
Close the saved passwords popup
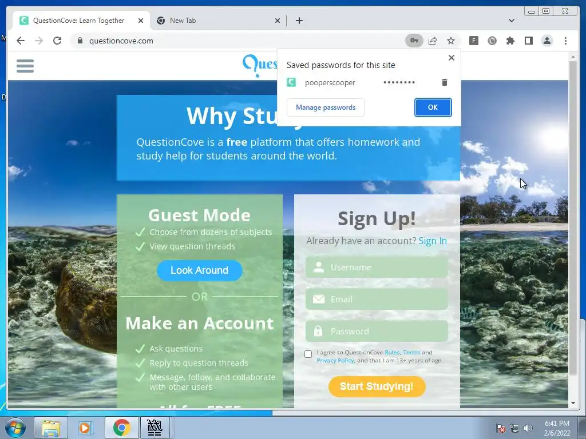click(452, 58)
